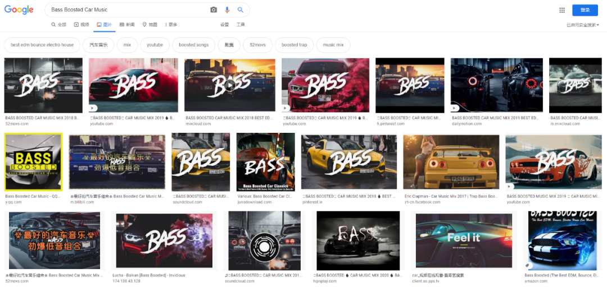Image resolution: width=607 pixels, height=287 pixels.
Task: Select 'best edm bounce electro house' chip
Action: pyautogui.click(x=42, y=45)
